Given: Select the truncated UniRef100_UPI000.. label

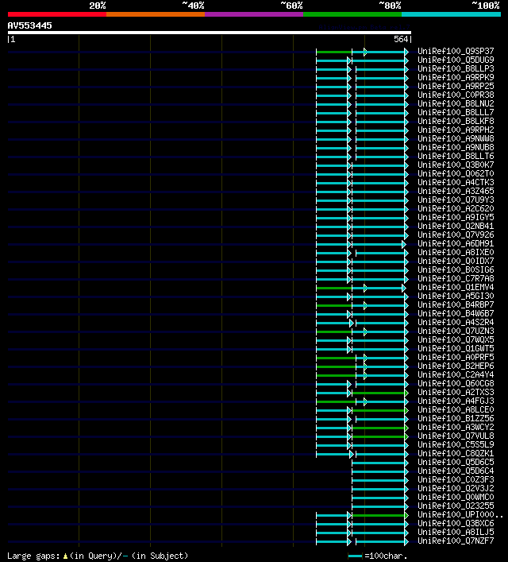Looking at the screenshot, I should [460, 514].
